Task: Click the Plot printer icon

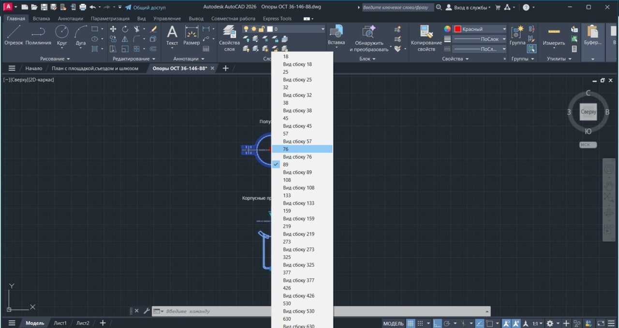Action: [x=82, y=7]
